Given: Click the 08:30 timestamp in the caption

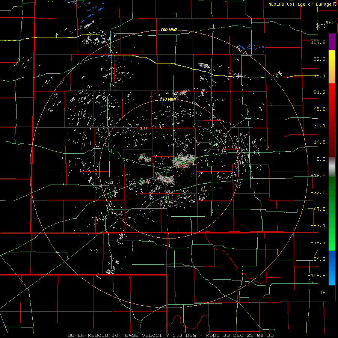Looking at the screenshot, I should coord(266,335).
